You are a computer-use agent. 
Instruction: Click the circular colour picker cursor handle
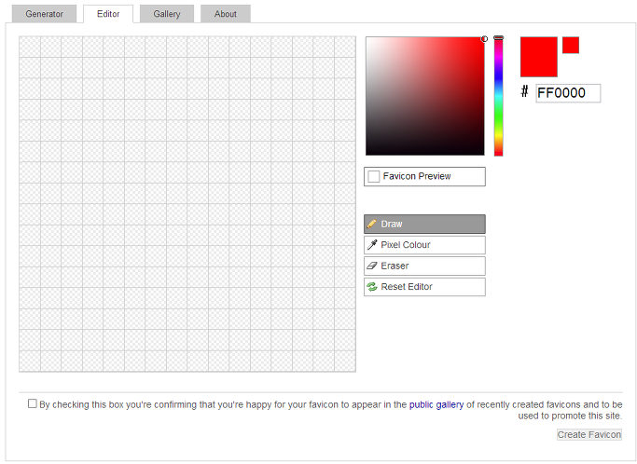(484, 39)
